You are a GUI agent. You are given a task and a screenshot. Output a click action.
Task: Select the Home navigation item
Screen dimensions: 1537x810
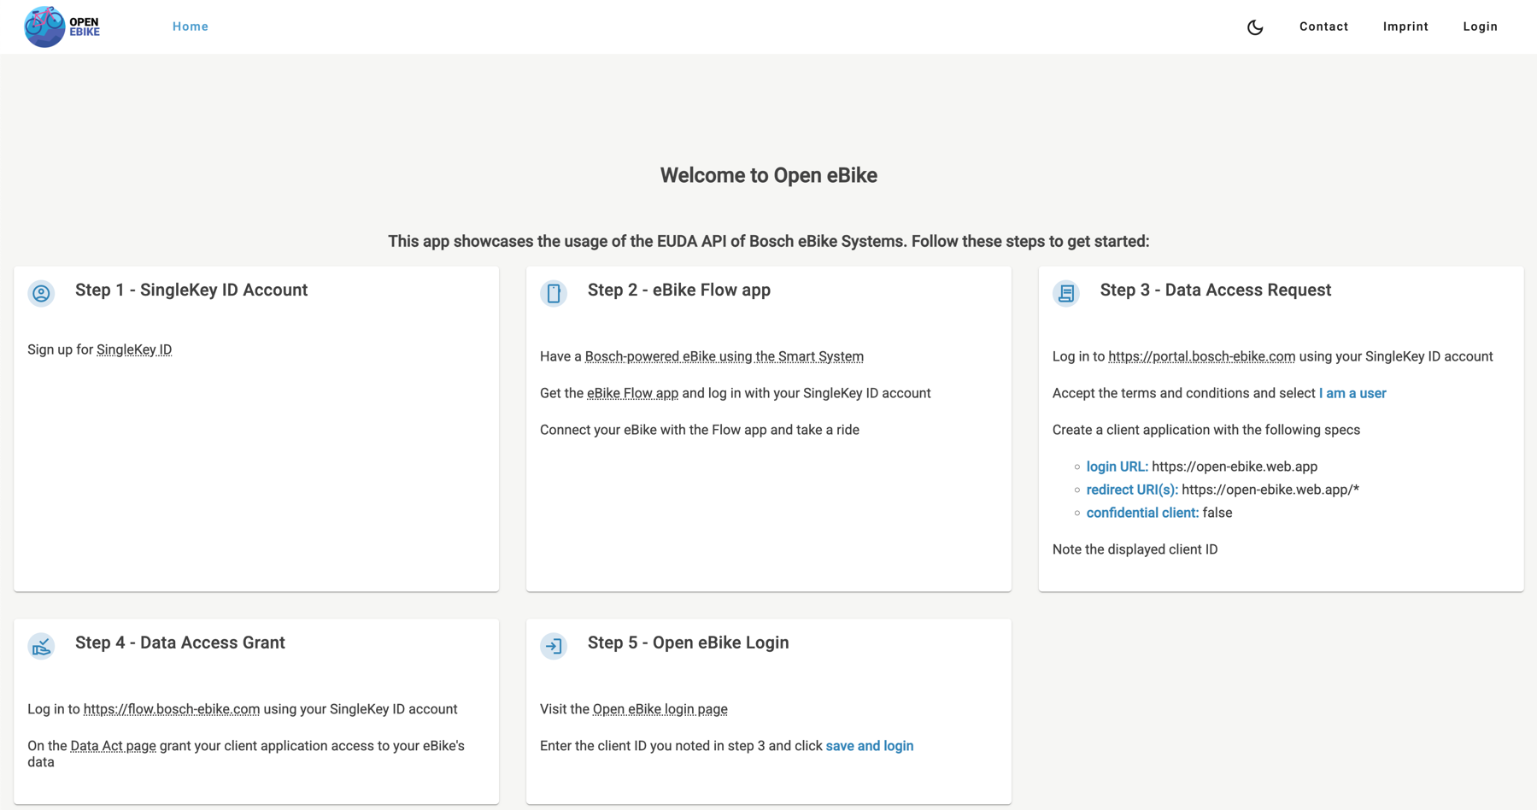coord(190,26)
